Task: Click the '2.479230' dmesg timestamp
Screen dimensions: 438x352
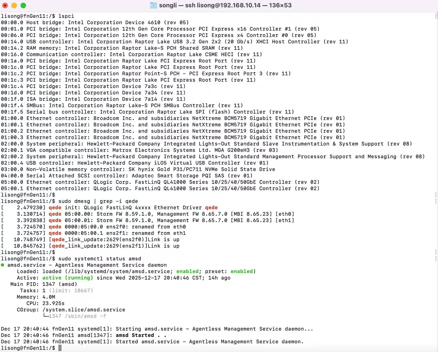Action: click(x=30, y=208)
